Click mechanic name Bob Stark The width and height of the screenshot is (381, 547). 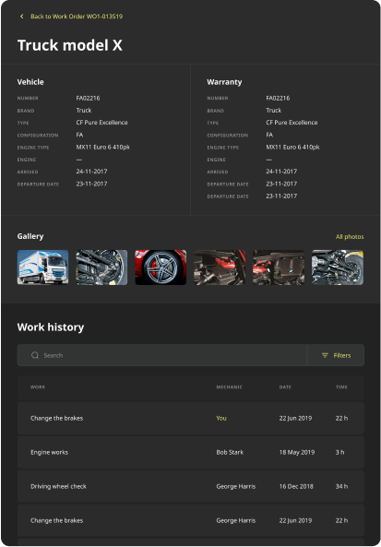pos(230,452)
